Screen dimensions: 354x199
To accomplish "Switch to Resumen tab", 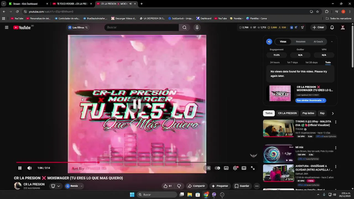I will click(301, 41).
